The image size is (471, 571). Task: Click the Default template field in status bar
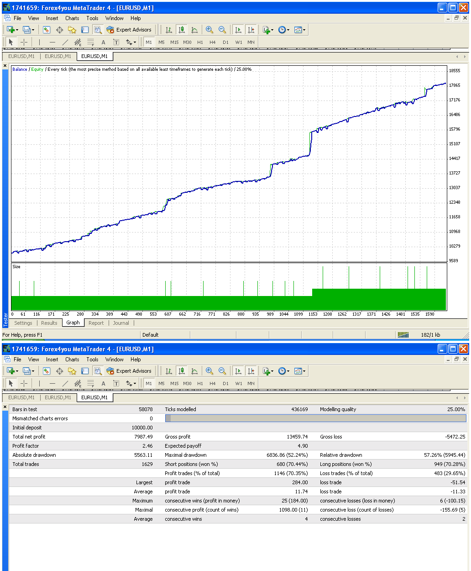pos(165,334)
